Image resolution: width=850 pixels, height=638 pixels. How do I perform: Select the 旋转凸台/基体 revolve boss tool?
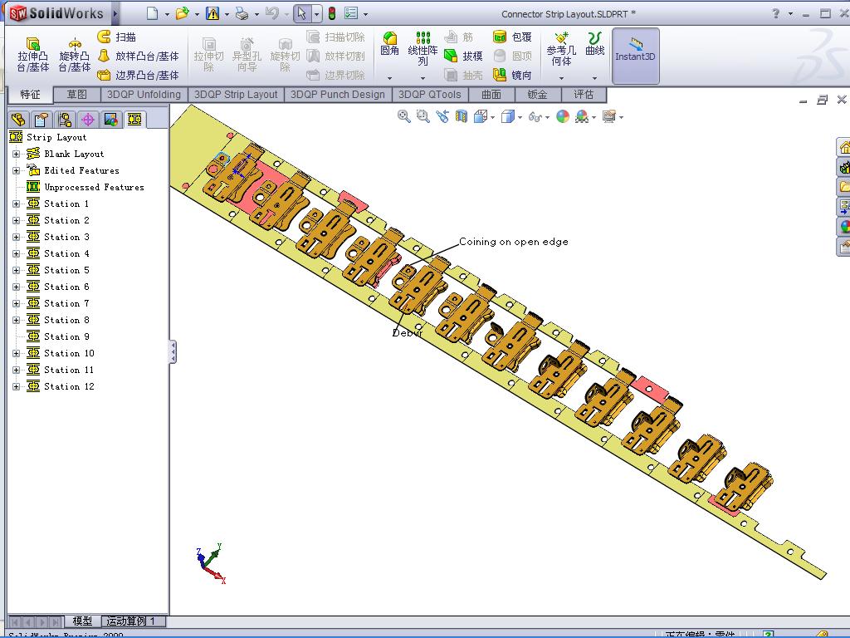tap(74, 54)
